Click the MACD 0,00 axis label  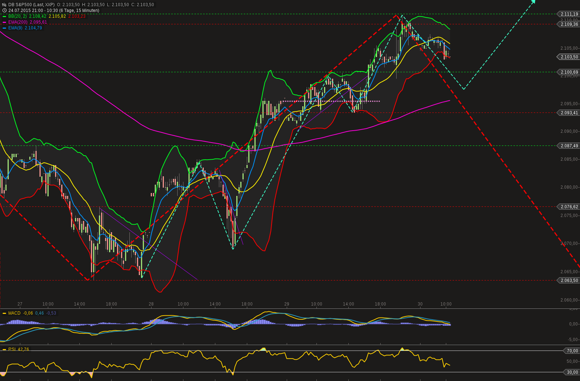tap(573, 324)
